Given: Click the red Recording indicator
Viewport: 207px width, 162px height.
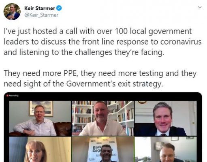Looking at the screenshot, I should [x=13, y=96].
